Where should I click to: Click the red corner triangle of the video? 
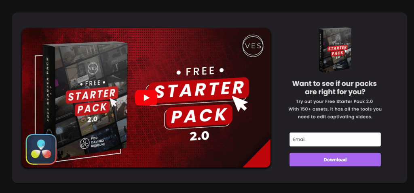coord(258,154)
